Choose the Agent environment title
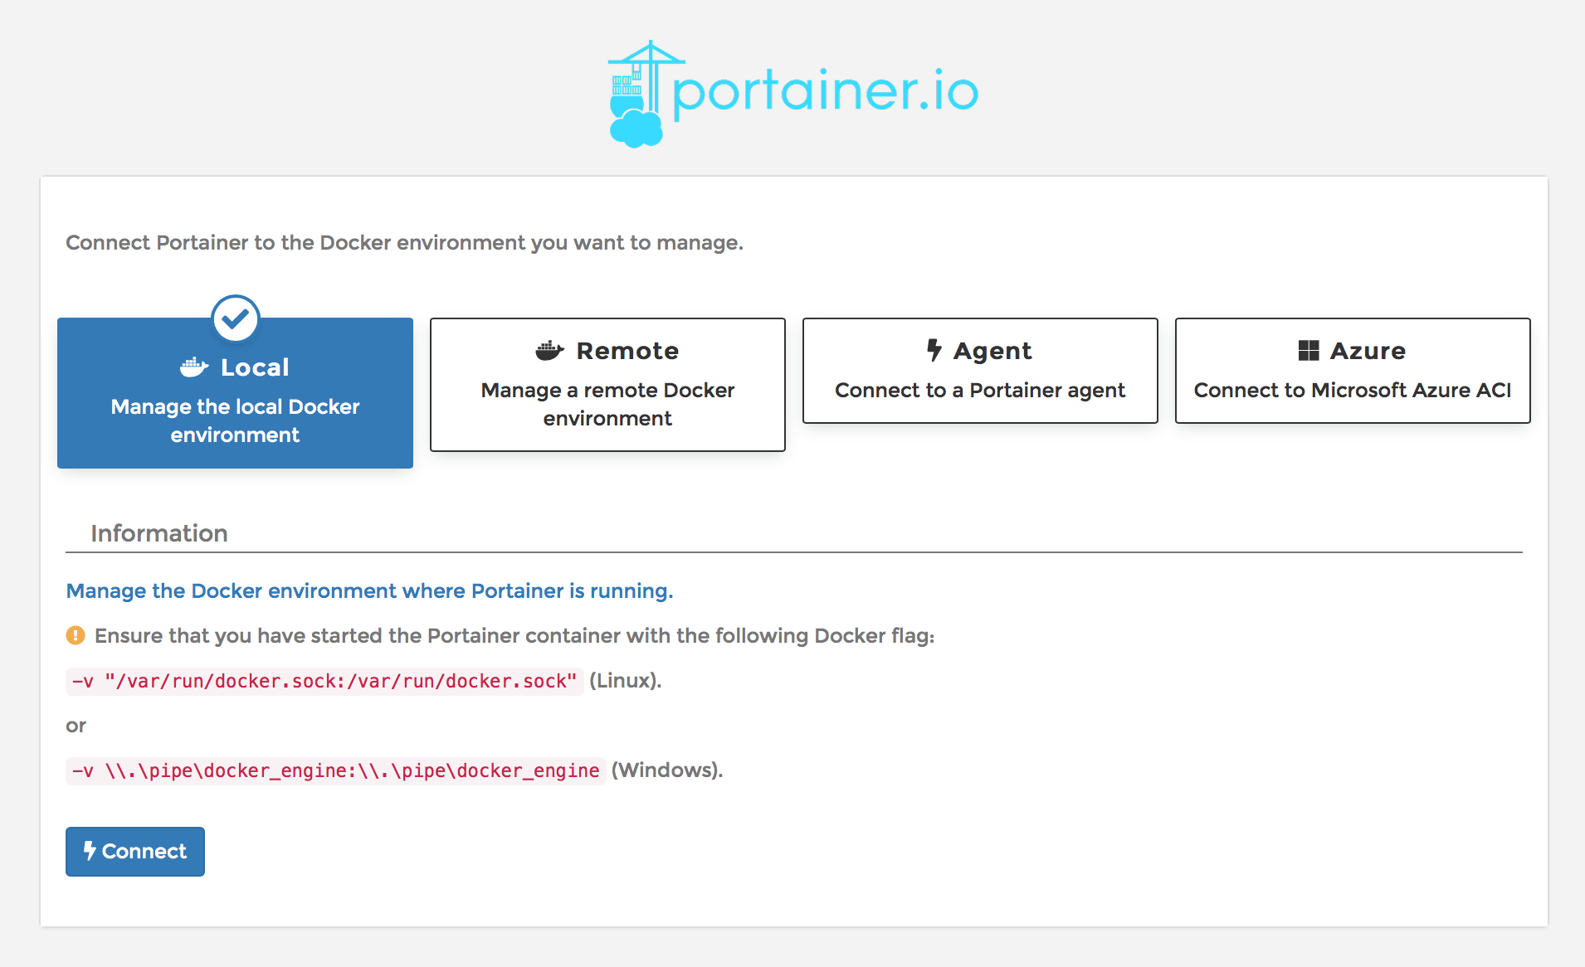The image size is (1585, 967). point(992,351)
